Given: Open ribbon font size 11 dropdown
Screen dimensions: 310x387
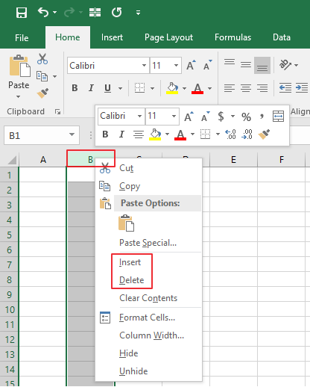Looking at the screenshot, I should tap(176, 66).
